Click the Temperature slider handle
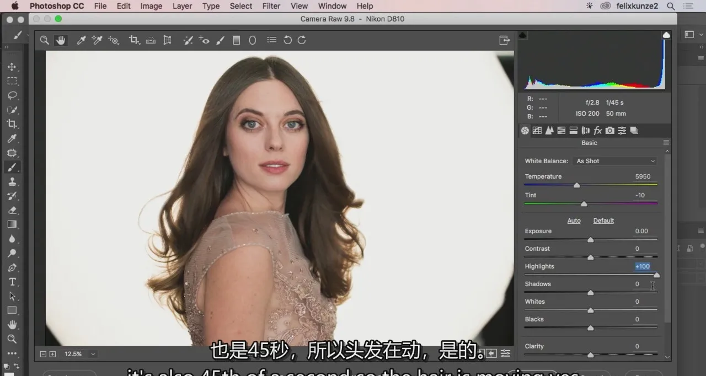Viewport: 706px width, 376px height. 577,185
